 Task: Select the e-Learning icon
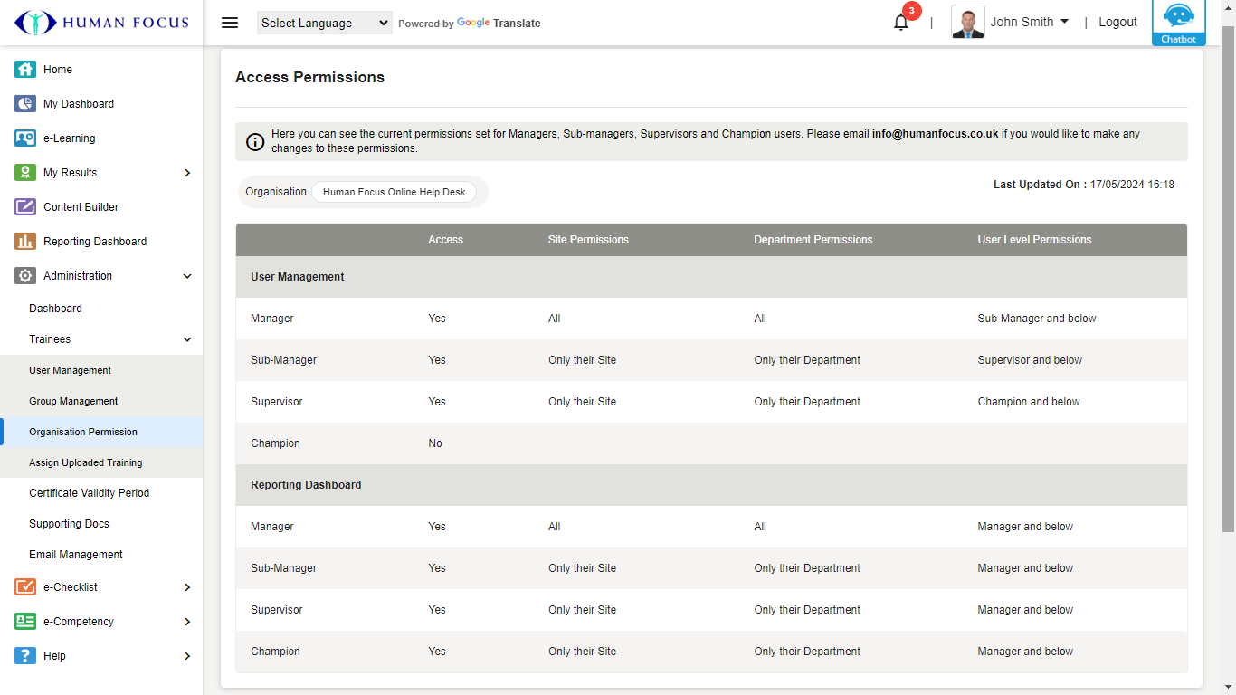pos(25,138)
